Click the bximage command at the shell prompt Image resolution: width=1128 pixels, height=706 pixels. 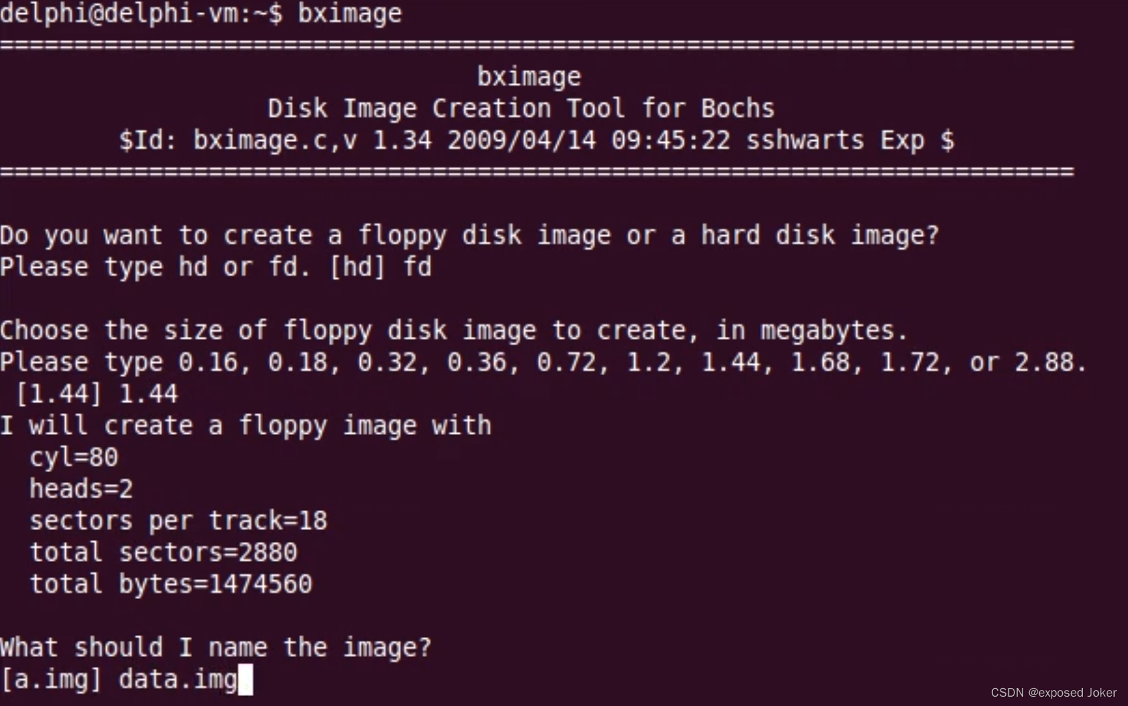[349, 13]
